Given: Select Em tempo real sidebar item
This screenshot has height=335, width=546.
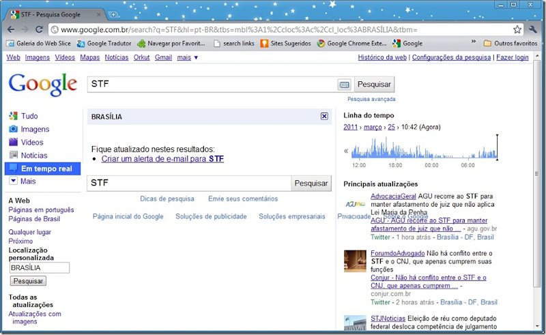Looking at the screenshot, I should 42,169.
